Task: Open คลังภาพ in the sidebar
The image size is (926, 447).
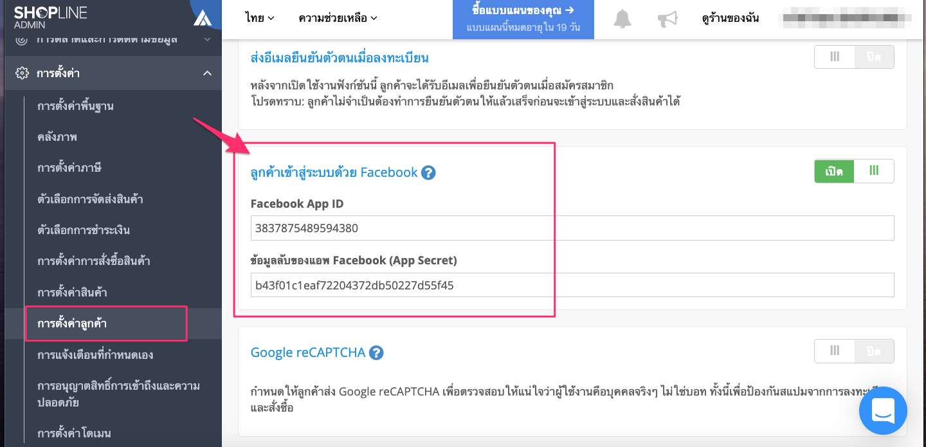Action: pos(57,137)
